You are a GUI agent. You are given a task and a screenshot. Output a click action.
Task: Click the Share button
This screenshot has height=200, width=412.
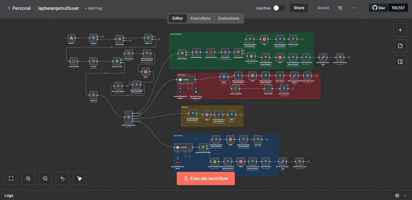(x=299, y=8)
